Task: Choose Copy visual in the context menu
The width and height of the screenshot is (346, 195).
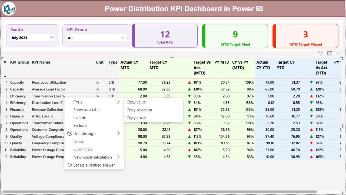Action: tap(137, 118)
